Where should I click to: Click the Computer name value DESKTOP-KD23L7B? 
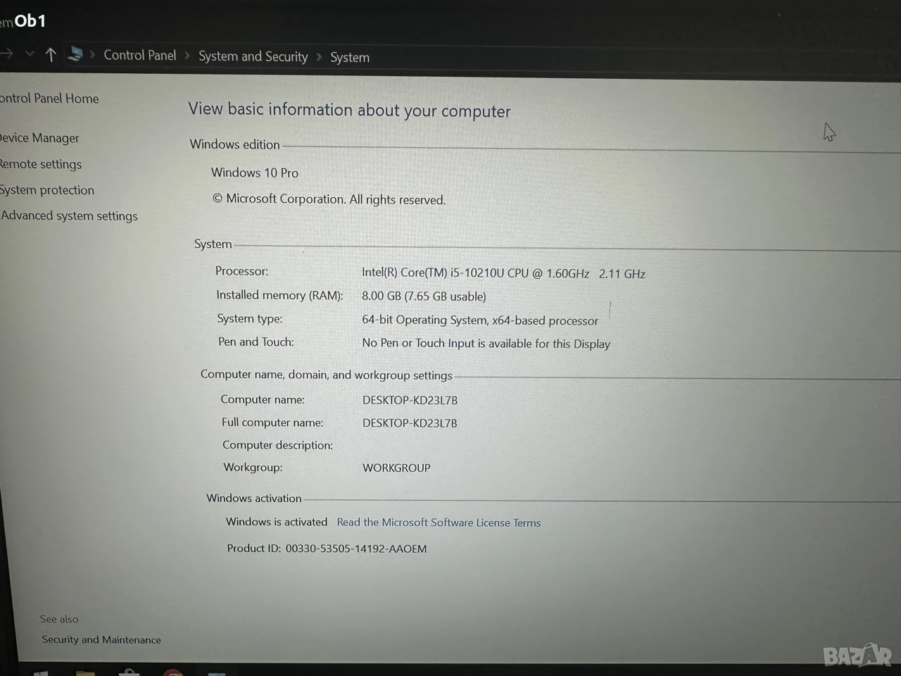(x=410, y=400)
